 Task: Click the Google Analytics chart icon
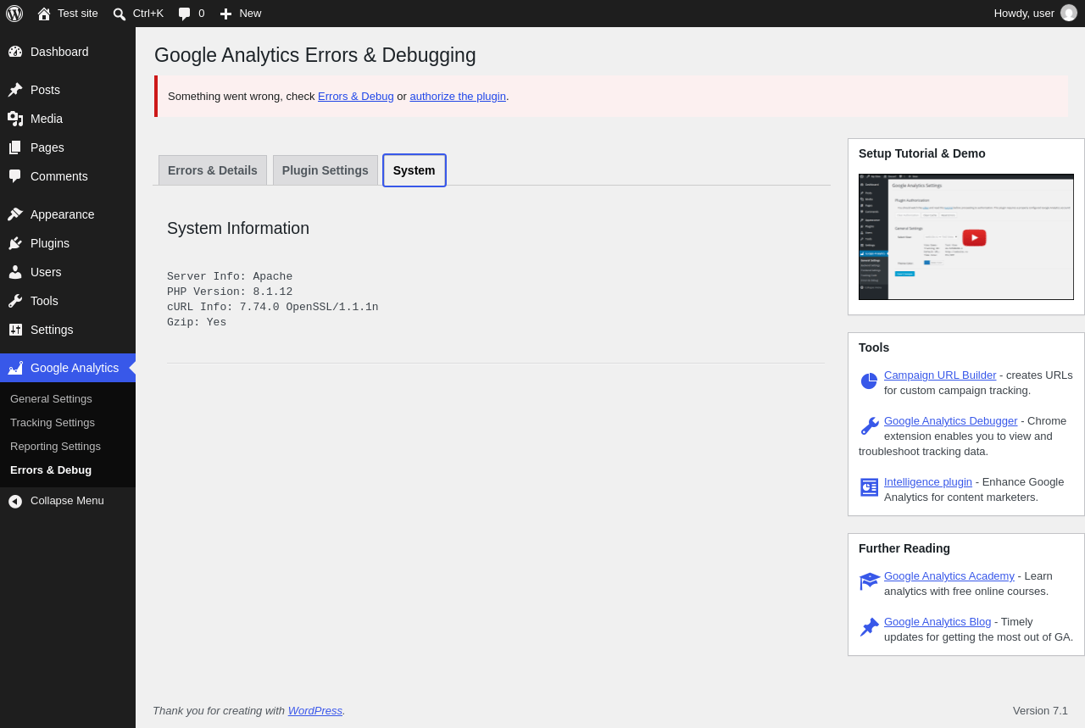click(x=15, y=368)
